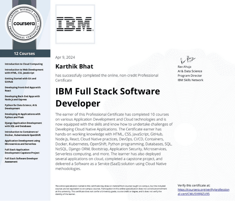Select 'Full Stack Software Developer Assessment'
235x202 pixels.
coord(21,160)
